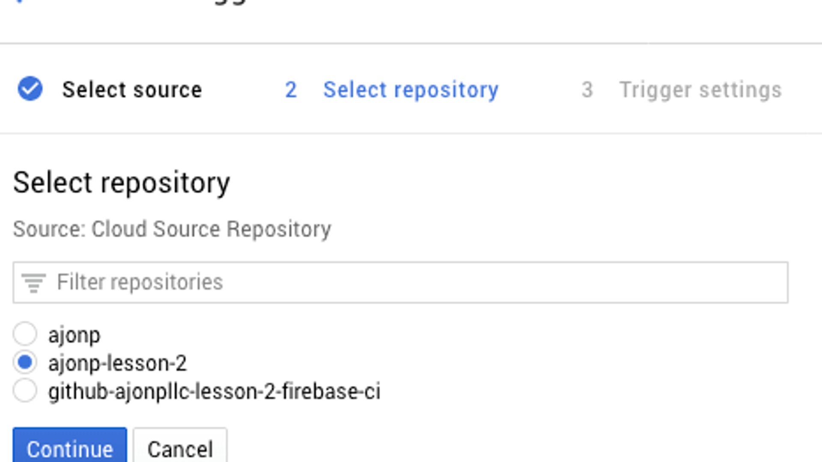Click the ajonp-lesson-2 repository name
Viewport: 822px width, 462px height.
(117, 363)
